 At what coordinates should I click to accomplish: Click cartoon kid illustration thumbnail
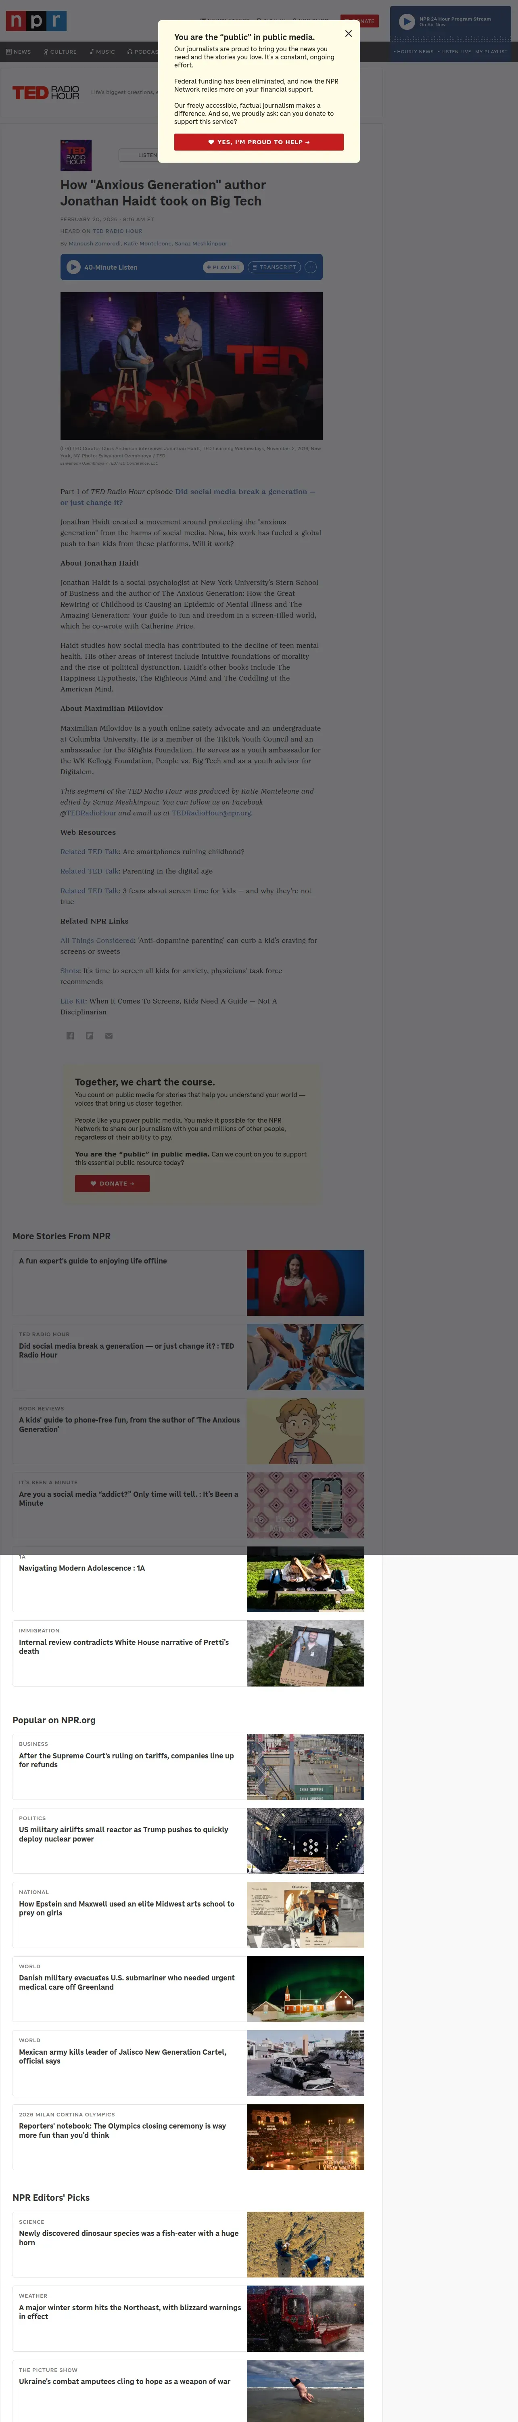click(305, 1431)
